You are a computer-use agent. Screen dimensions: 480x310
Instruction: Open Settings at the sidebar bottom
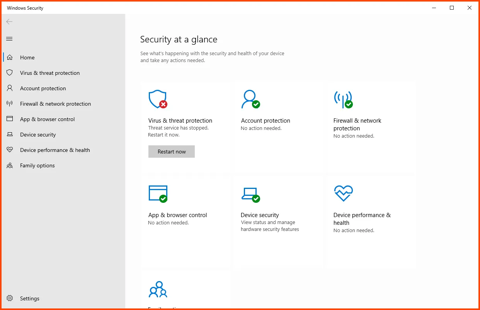64,298
